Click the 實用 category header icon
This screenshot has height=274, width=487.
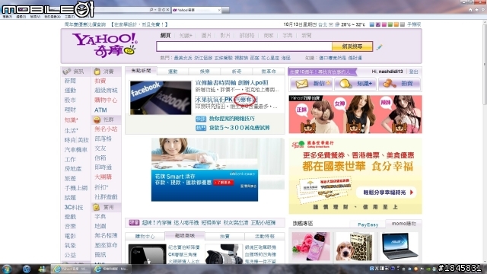(x=97, y=207)
